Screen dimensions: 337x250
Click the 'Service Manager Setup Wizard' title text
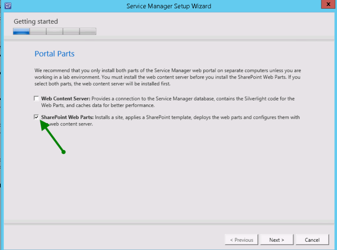(x=168, y=6)
